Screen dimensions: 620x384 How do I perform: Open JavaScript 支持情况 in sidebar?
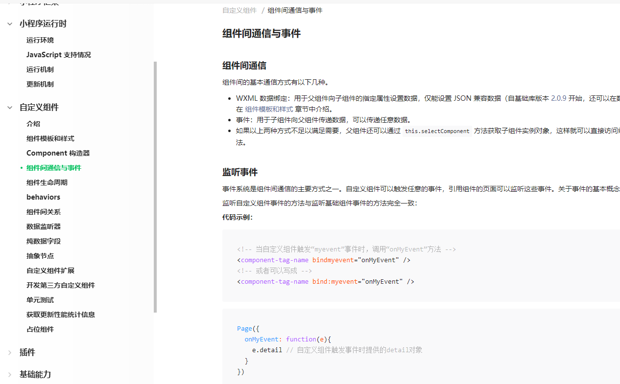[59, 55]
